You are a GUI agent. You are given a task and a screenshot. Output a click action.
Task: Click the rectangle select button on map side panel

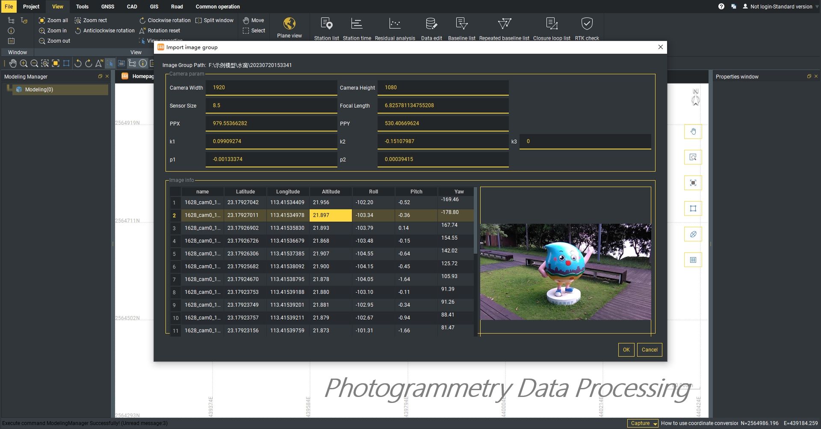pos(693,209)
